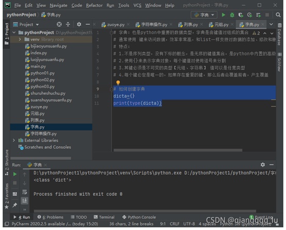
Task: Rerun program with Run panel green arrow
Action: (15, 174)
